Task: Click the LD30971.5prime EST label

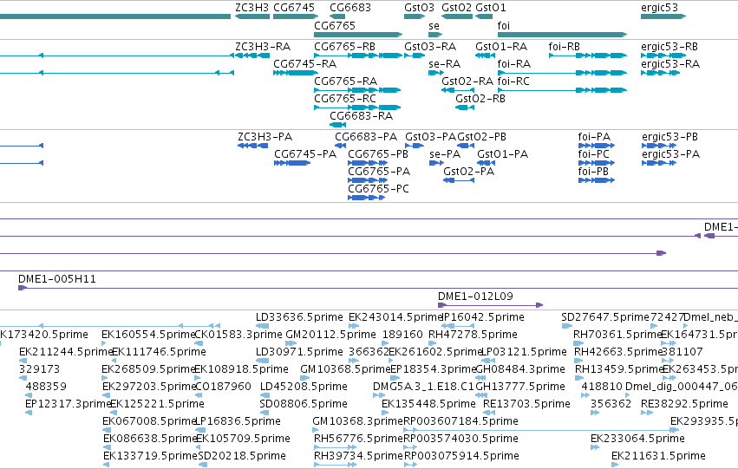Action: point(299,352)
